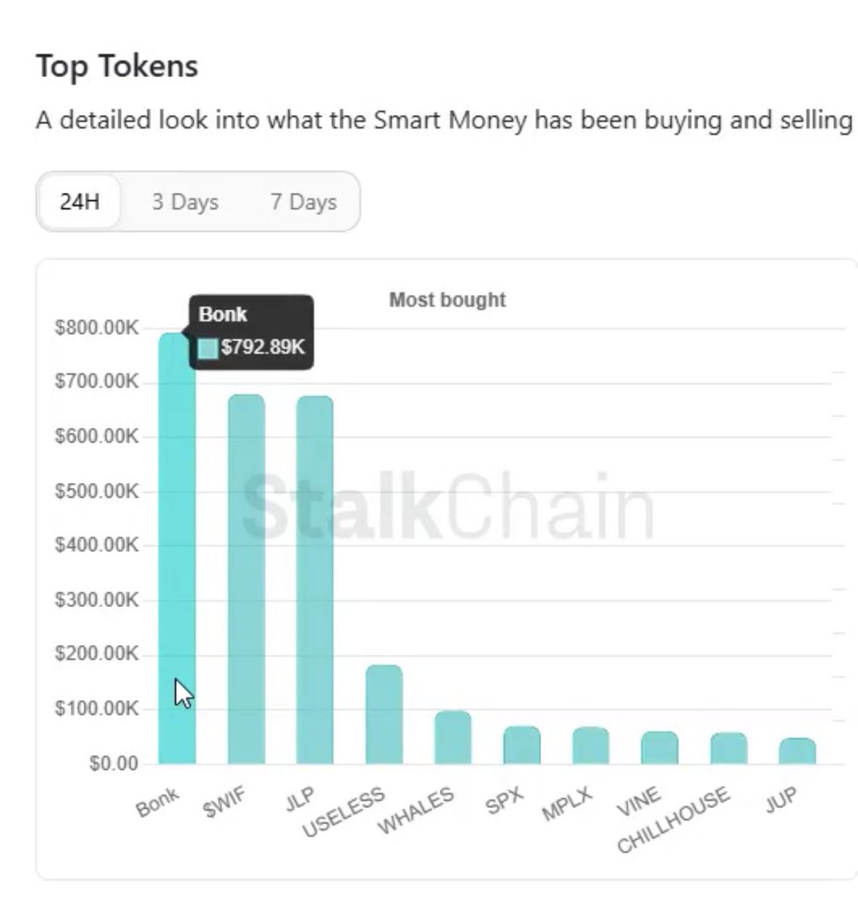Click the VINE bar
Image resolution: width=858 pixels, height=907 pixels.
pos(659,748)
